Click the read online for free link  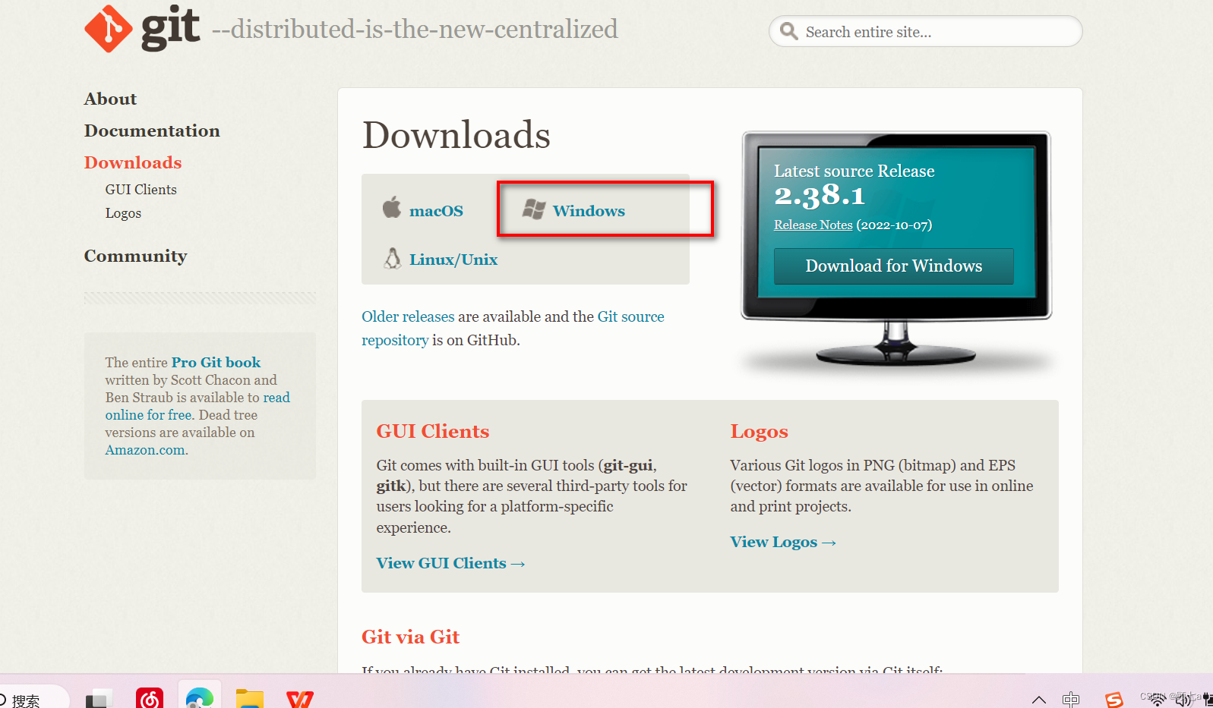click(x=197, y=406)
